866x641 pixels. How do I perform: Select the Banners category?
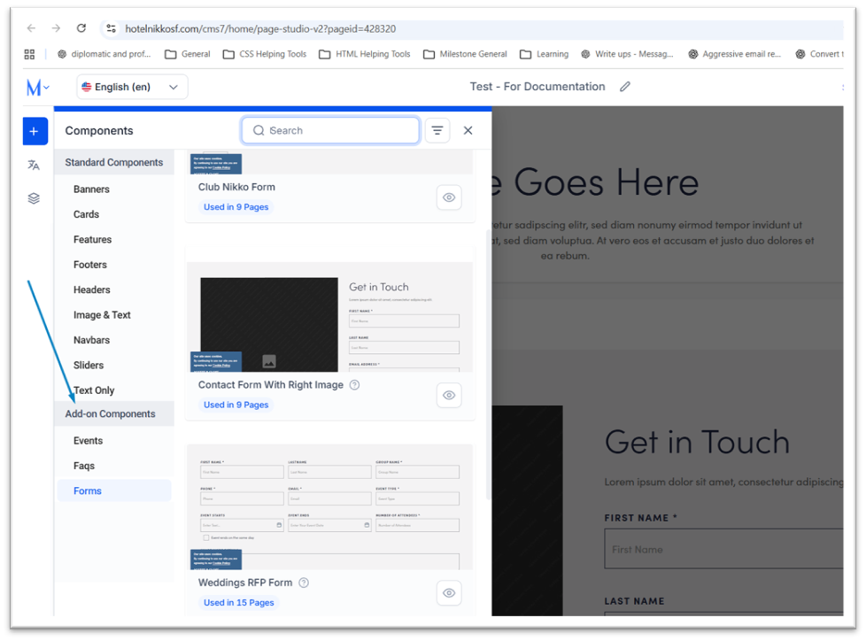(x=91, y=189)
